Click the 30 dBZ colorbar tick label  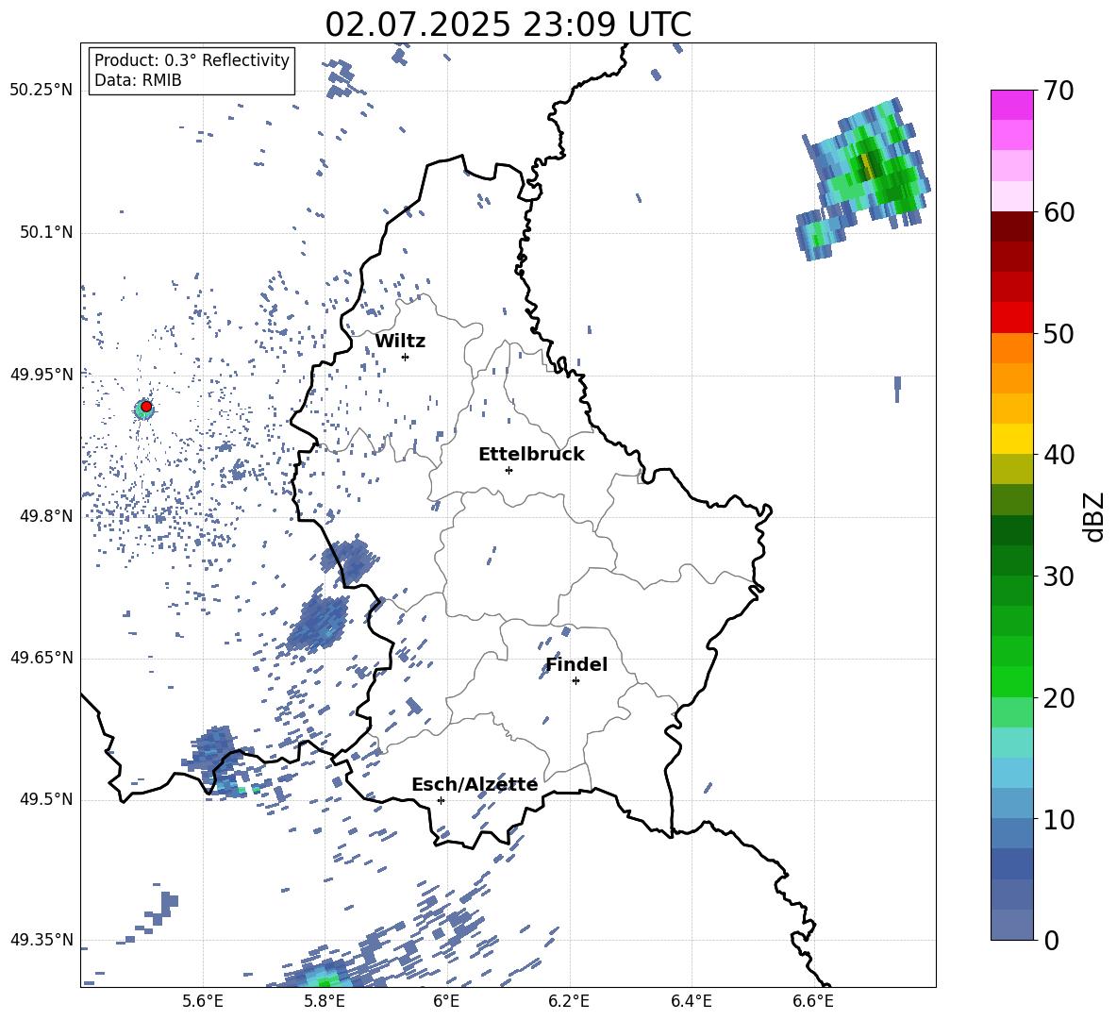1059,577
